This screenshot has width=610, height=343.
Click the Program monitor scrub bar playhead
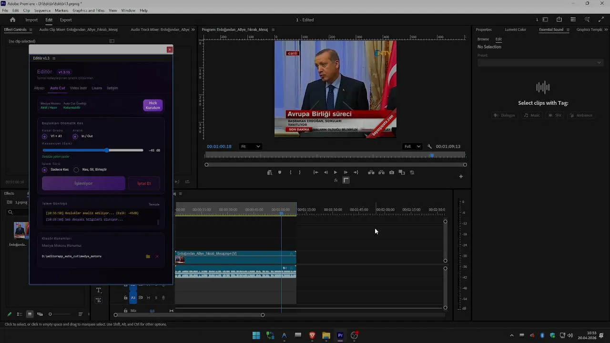432,155
